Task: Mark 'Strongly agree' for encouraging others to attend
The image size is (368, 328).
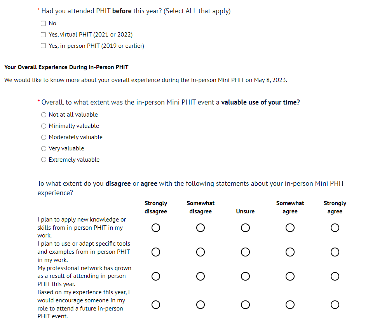Action: (335, 305)
